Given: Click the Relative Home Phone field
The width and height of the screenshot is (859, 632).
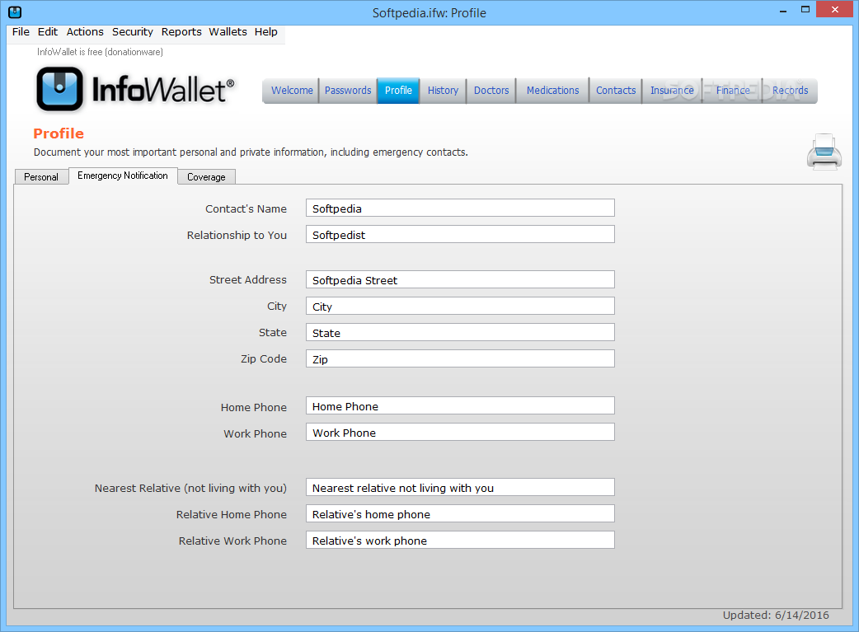Looking at the screenshot, I should tap(460, 513).
